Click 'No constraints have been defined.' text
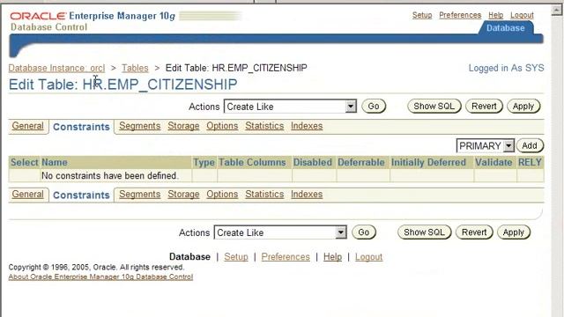 tap(109, 176)
